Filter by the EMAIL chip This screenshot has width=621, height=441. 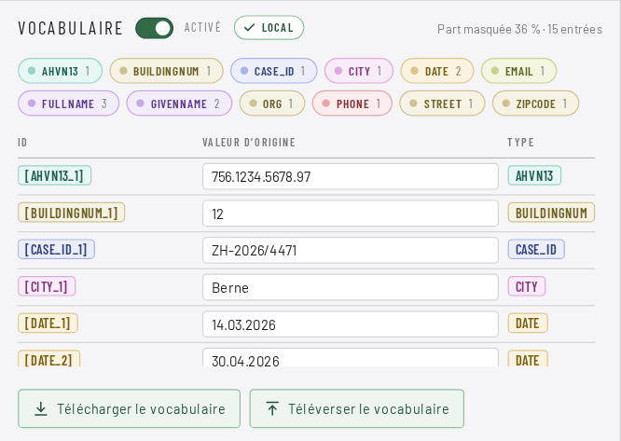tap(518, 71)
